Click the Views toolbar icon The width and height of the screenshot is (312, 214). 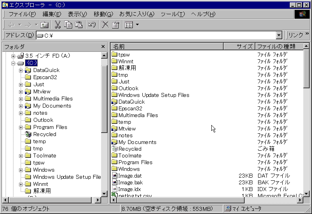pyautogui.click(x=129, y=25)
